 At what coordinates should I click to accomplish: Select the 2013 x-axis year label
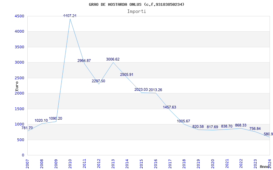tap(113, 164)
